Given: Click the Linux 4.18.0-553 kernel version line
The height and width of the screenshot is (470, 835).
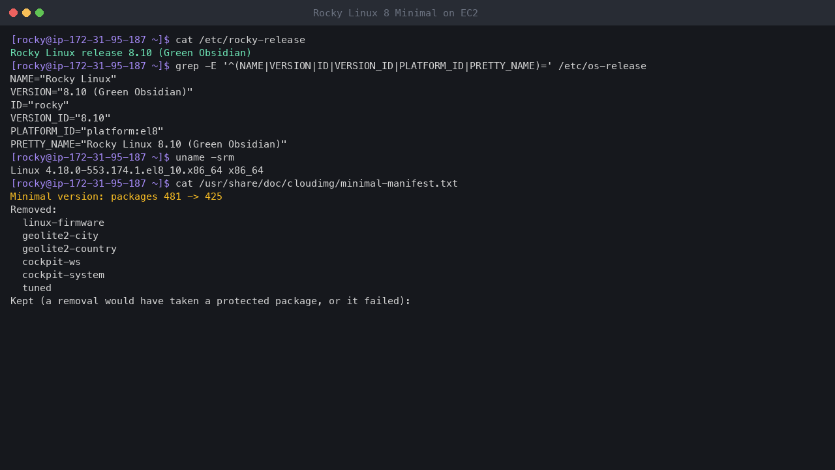Looking at the screenshot, I should [x=137, y=170].
